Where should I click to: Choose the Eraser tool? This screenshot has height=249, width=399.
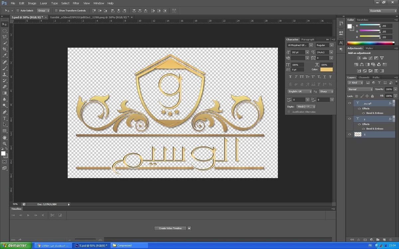5,87
